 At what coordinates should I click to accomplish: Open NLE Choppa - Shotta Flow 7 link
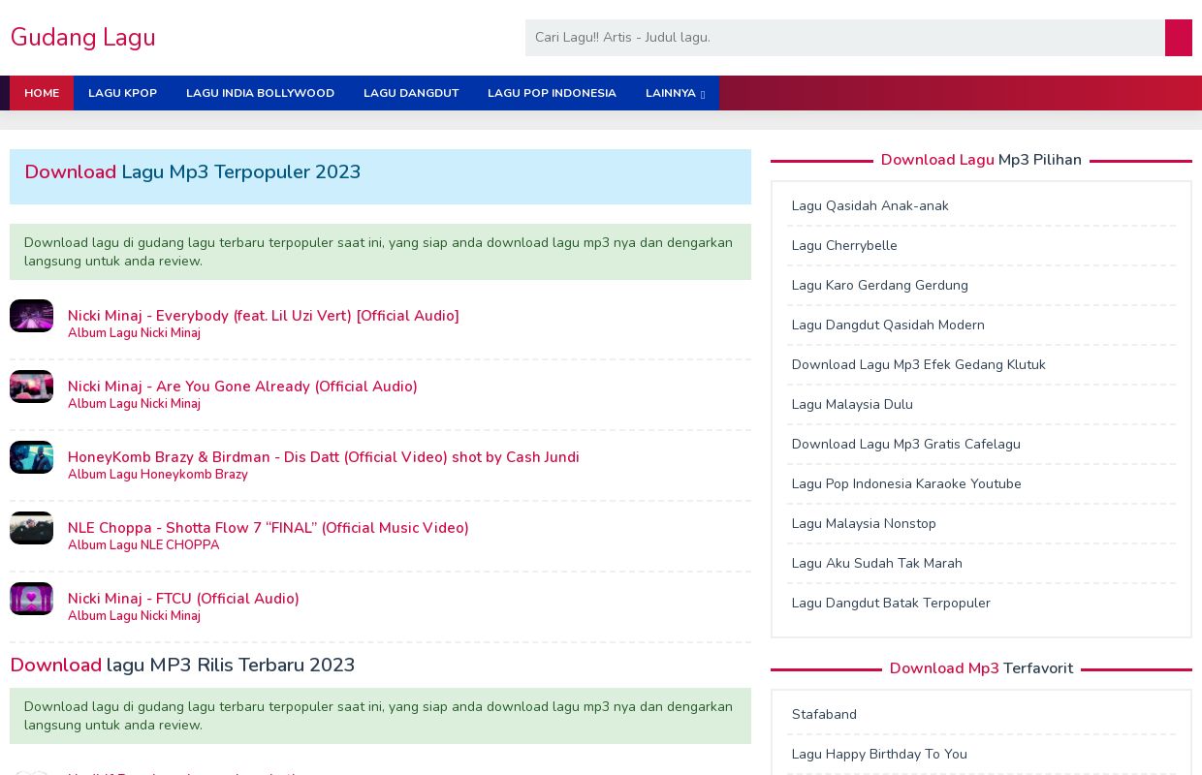point(268,528)
